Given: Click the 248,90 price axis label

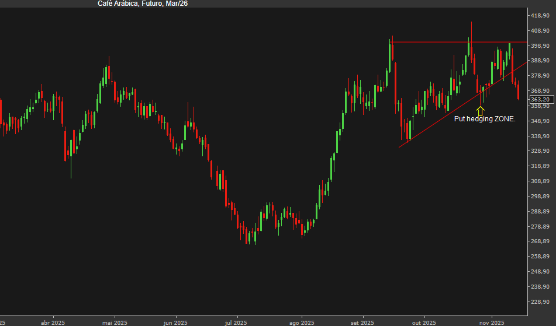Looking at the screenshot, I should (540, 272).
